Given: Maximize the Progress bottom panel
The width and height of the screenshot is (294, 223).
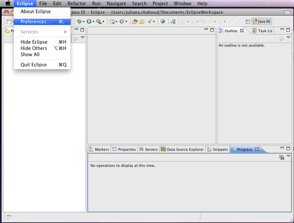Looking at the screenshot, I should click(x=288, y=148).
